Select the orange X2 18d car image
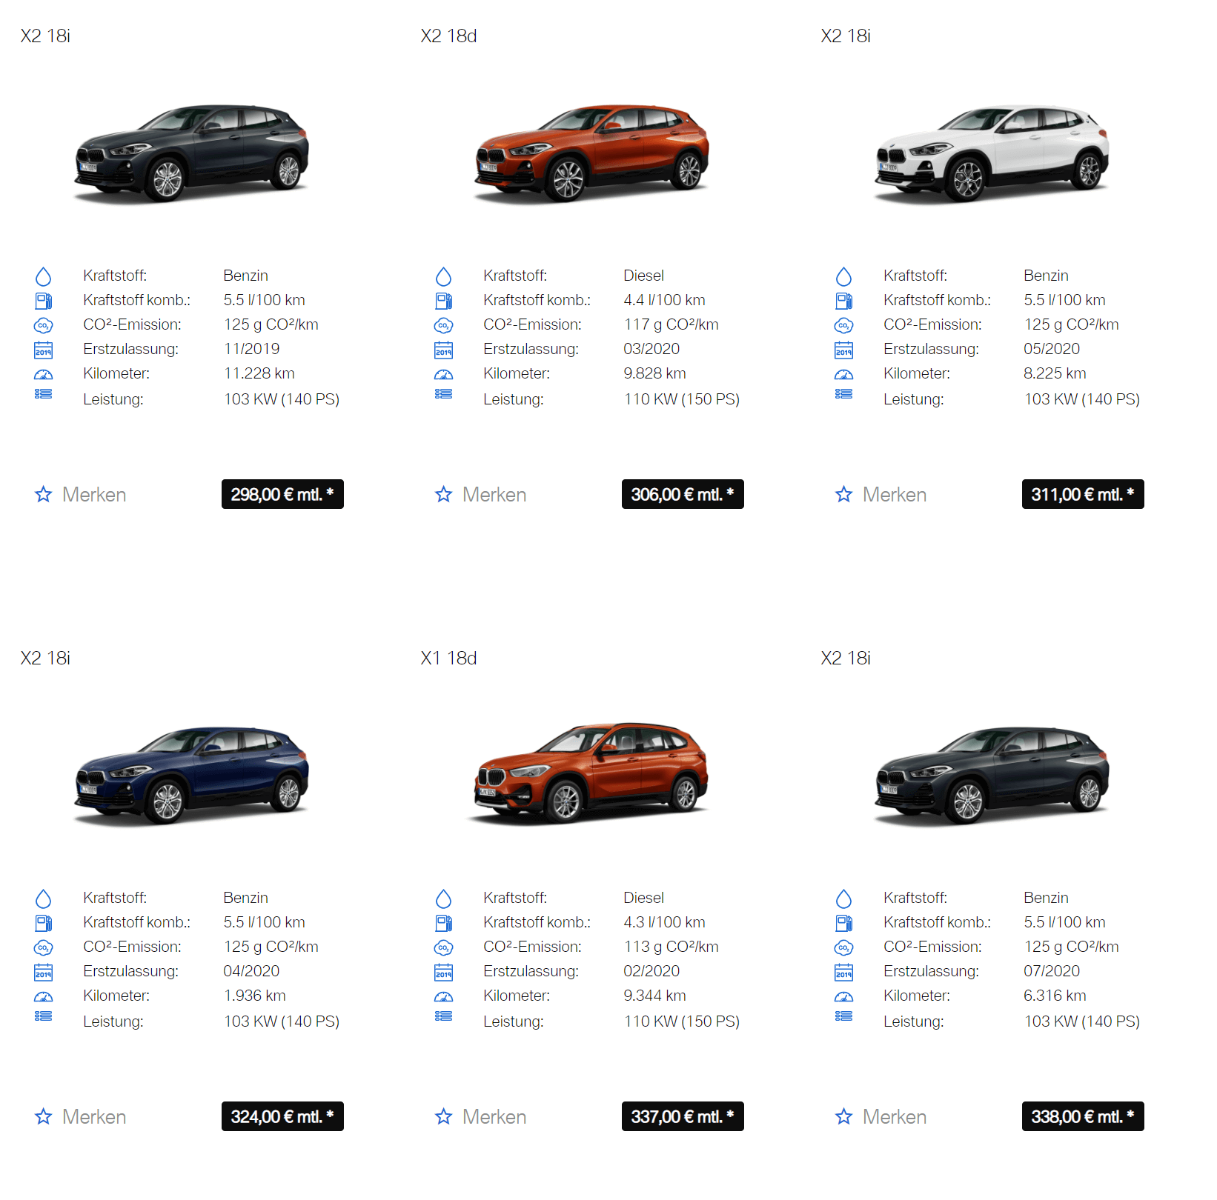 (592, 153)
